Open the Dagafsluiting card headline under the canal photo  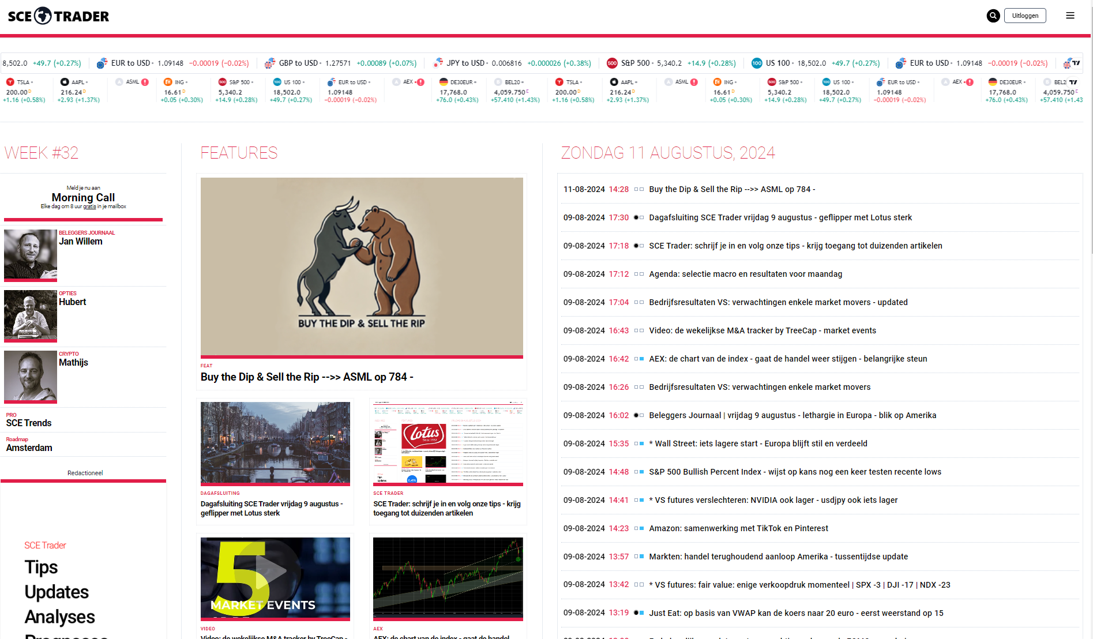point(272,509)
